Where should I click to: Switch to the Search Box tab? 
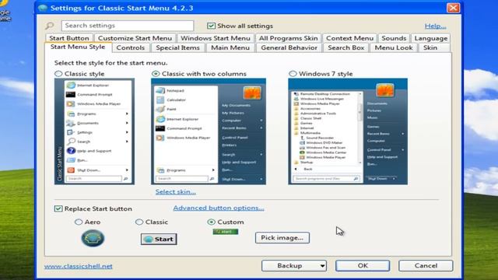coord(345,47)
